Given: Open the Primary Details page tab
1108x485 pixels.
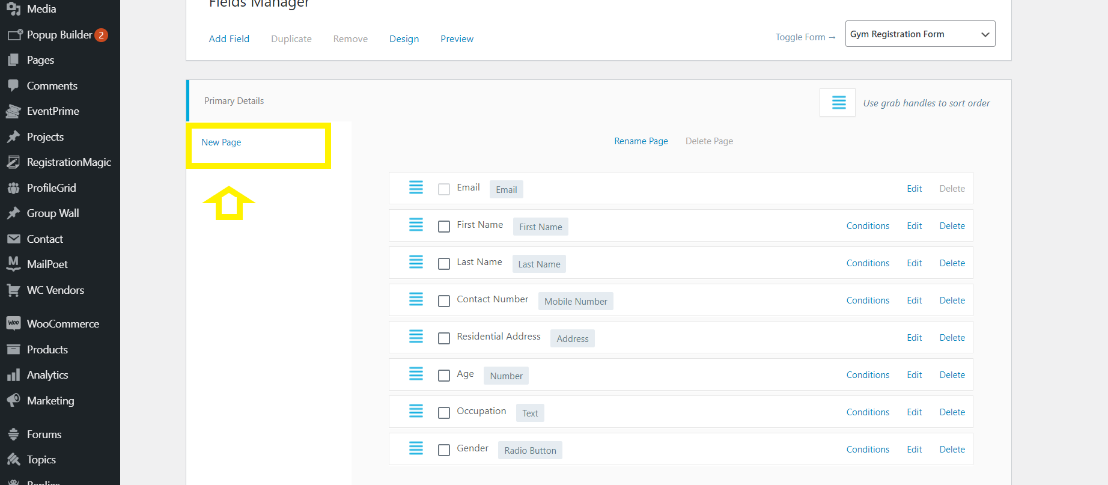Looking at the screenshot, I should [x=234, y=101].
